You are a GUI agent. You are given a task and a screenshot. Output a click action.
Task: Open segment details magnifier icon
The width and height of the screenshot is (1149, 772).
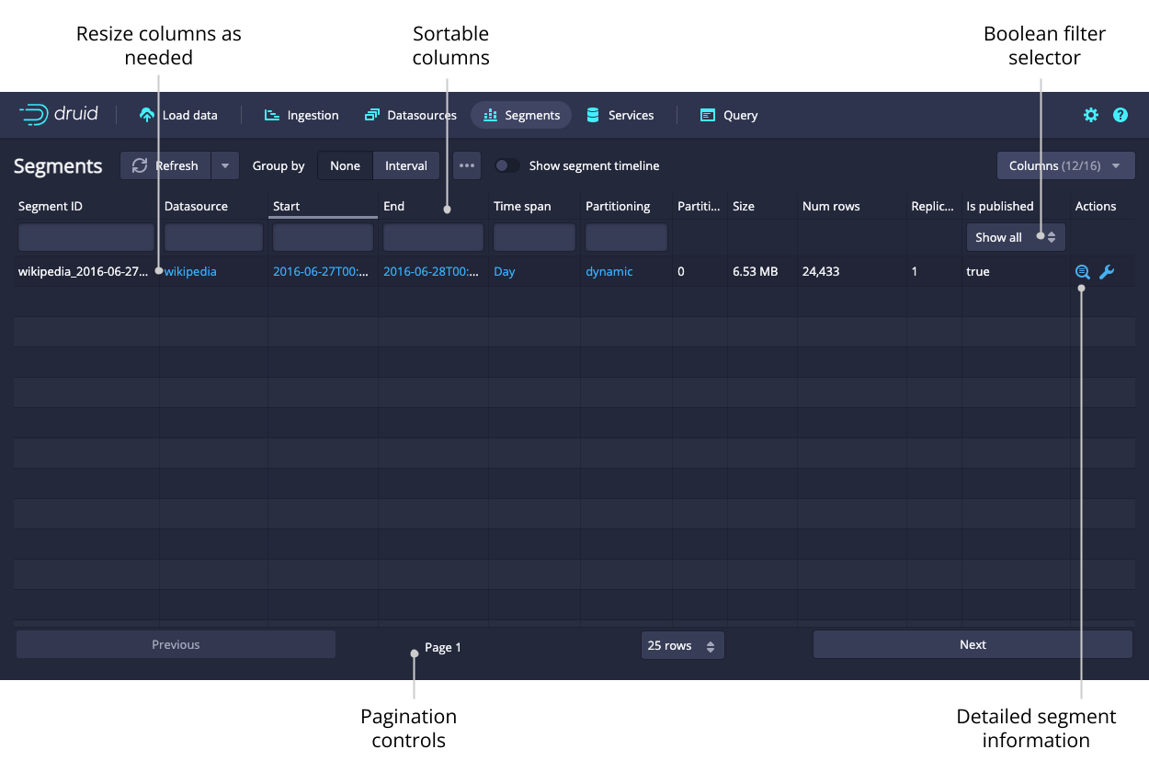[1082, 272]
